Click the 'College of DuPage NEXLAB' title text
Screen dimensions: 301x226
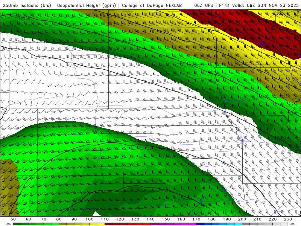(152, 5)
